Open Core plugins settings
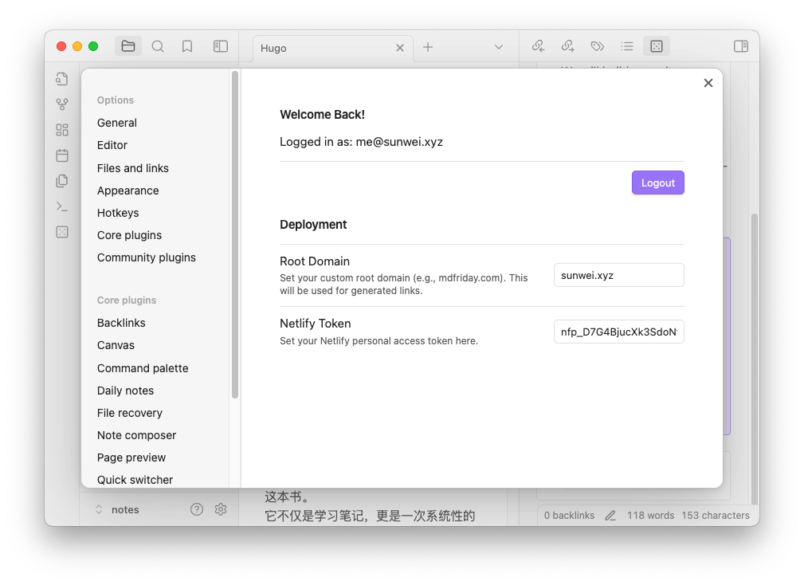The width and height of the screenshot is (804, 585). click(129, 235)
